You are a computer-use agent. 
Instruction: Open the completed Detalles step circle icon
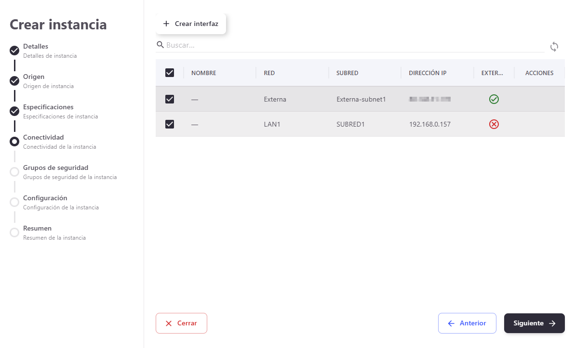tap(14, 51)
